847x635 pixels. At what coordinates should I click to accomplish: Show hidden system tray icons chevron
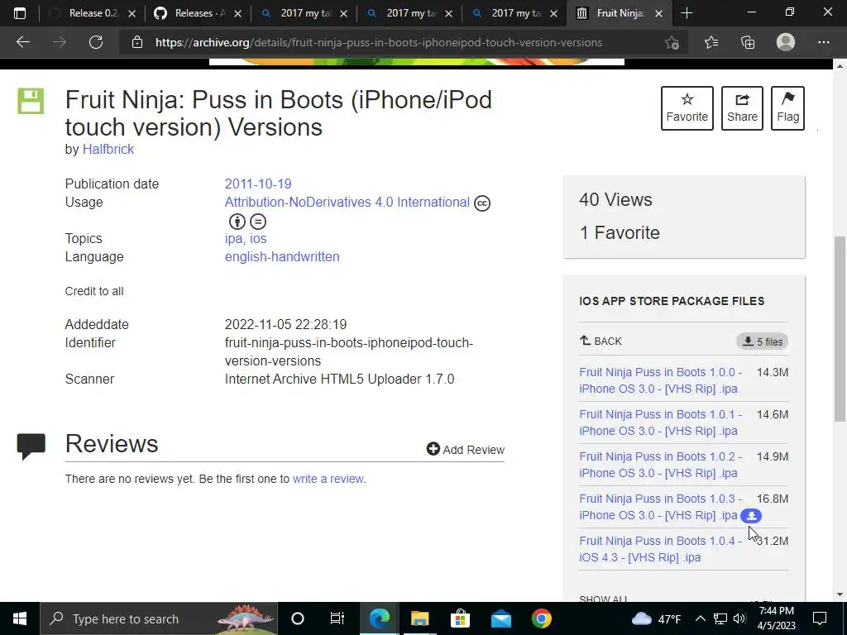(x=700, y=618)
